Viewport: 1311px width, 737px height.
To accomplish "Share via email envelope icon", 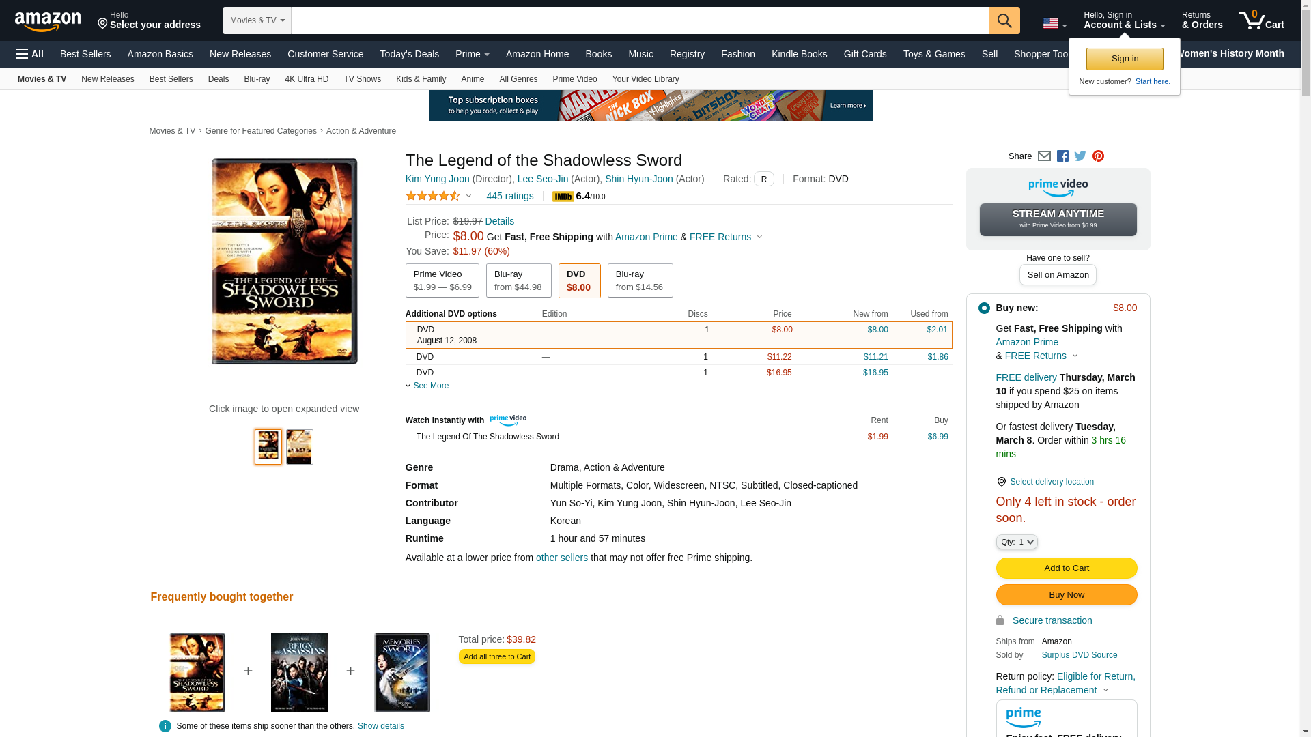I will [x=1044, y=156].
